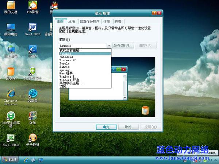
Task: Choose the Windows 7 theme
Action: (85, 77)
